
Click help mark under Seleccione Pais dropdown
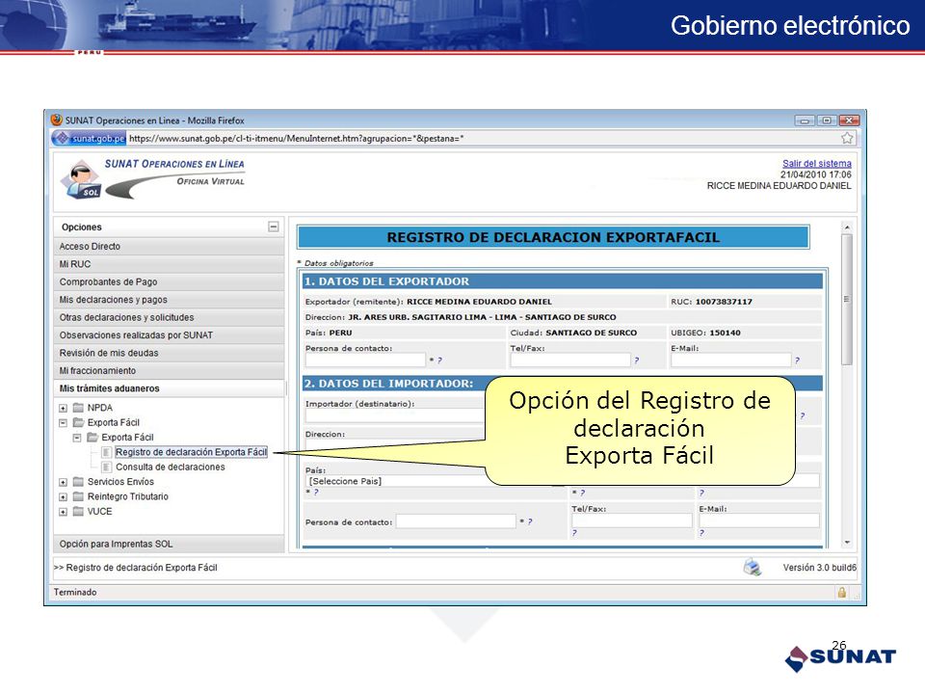pyautogui.click(x=316, y=493)
